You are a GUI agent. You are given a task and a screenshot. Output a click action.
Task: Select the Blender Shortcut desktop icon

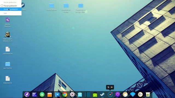tap(8, 22)
